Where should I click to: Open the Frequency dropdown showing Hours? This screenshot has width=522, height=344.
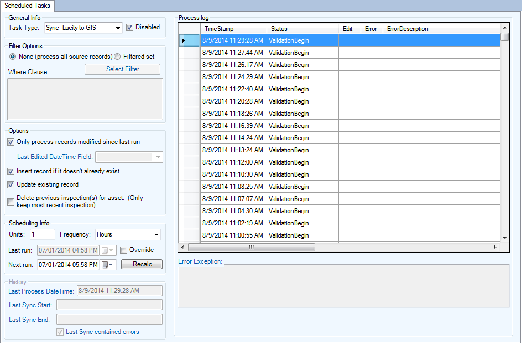click(156, 235)
